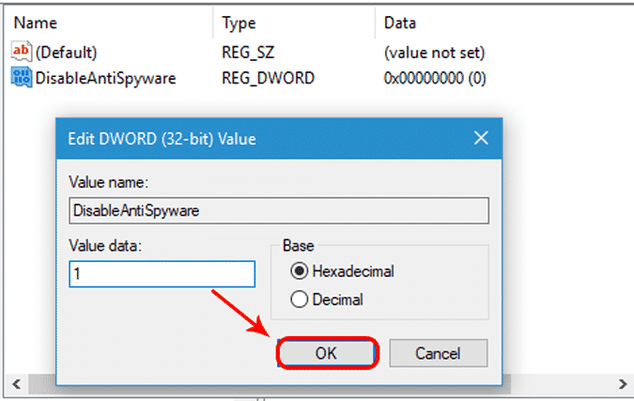Select the DisableAntiSpyware DWORD icon
The image size is (634, 401).
tap(21, 77)
